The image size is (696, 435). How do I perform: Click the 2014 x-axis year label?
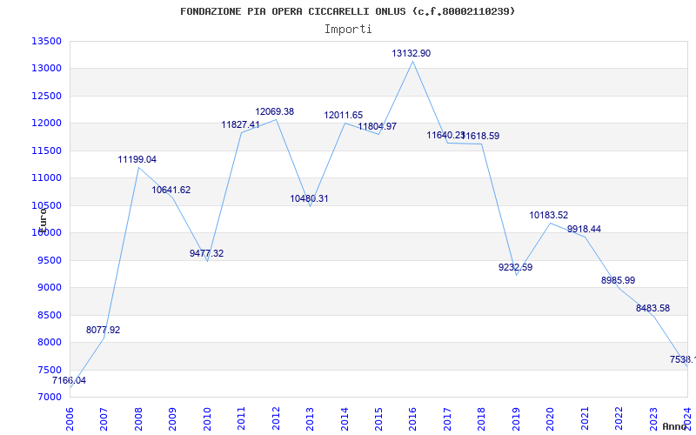345,418
